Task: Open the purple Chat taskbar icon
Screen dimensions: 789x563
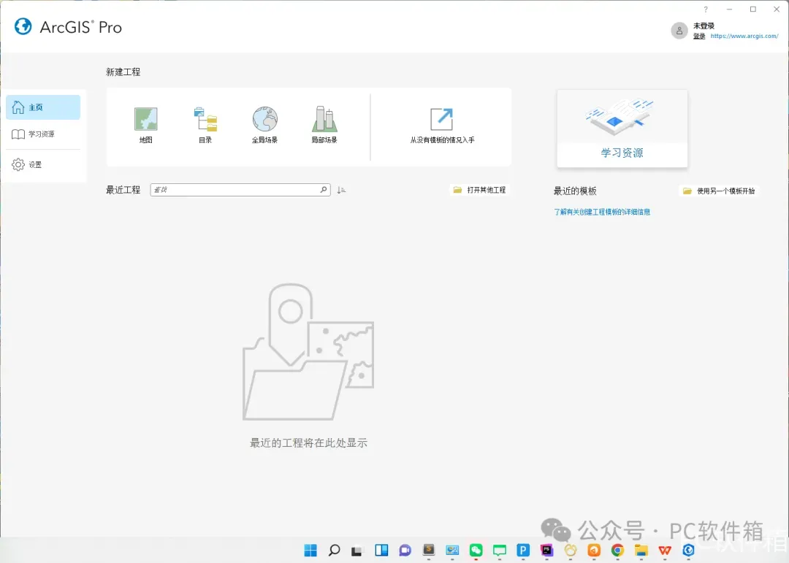Action: (x=405, y=551)
